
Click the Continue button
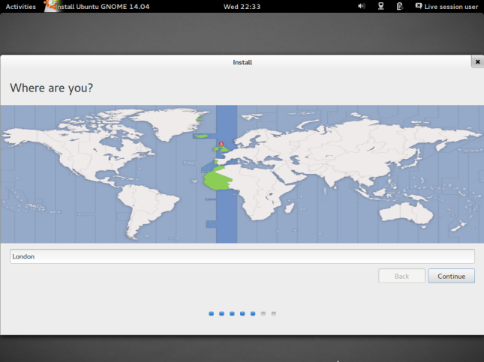(451, 276)
